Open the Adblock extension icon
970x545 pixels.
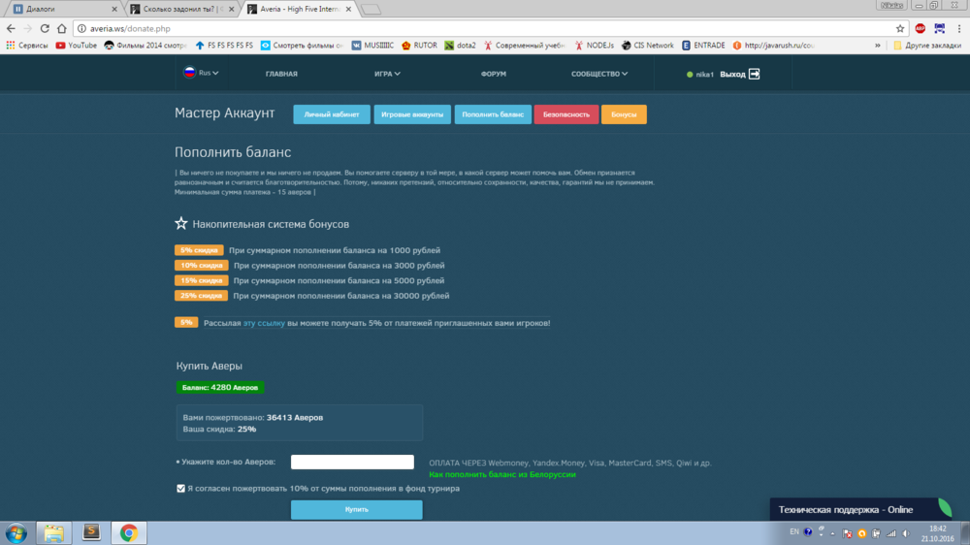pos(920,28)
